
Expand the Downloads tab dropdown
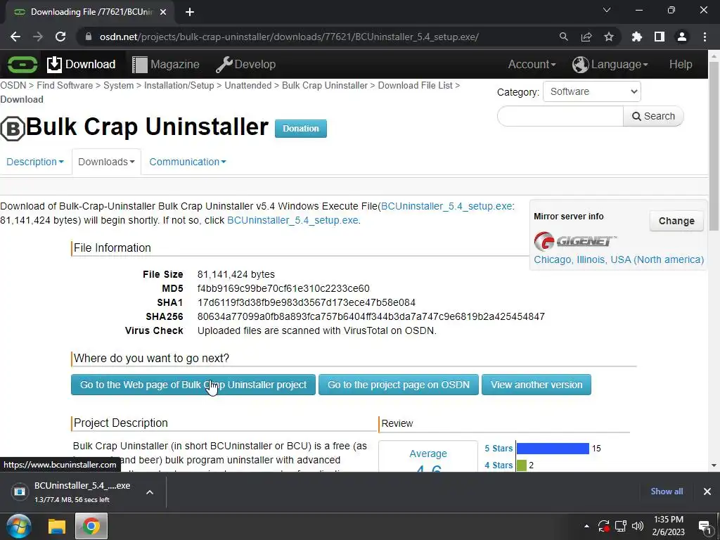click(x=107, y=162)
